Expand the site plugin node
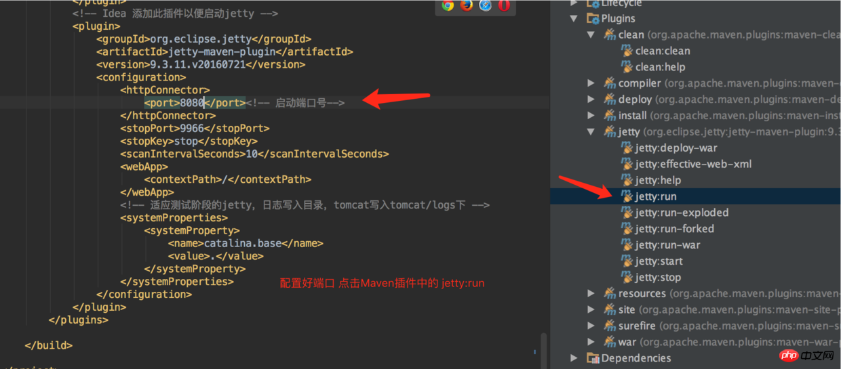 [x=591, y=309]
